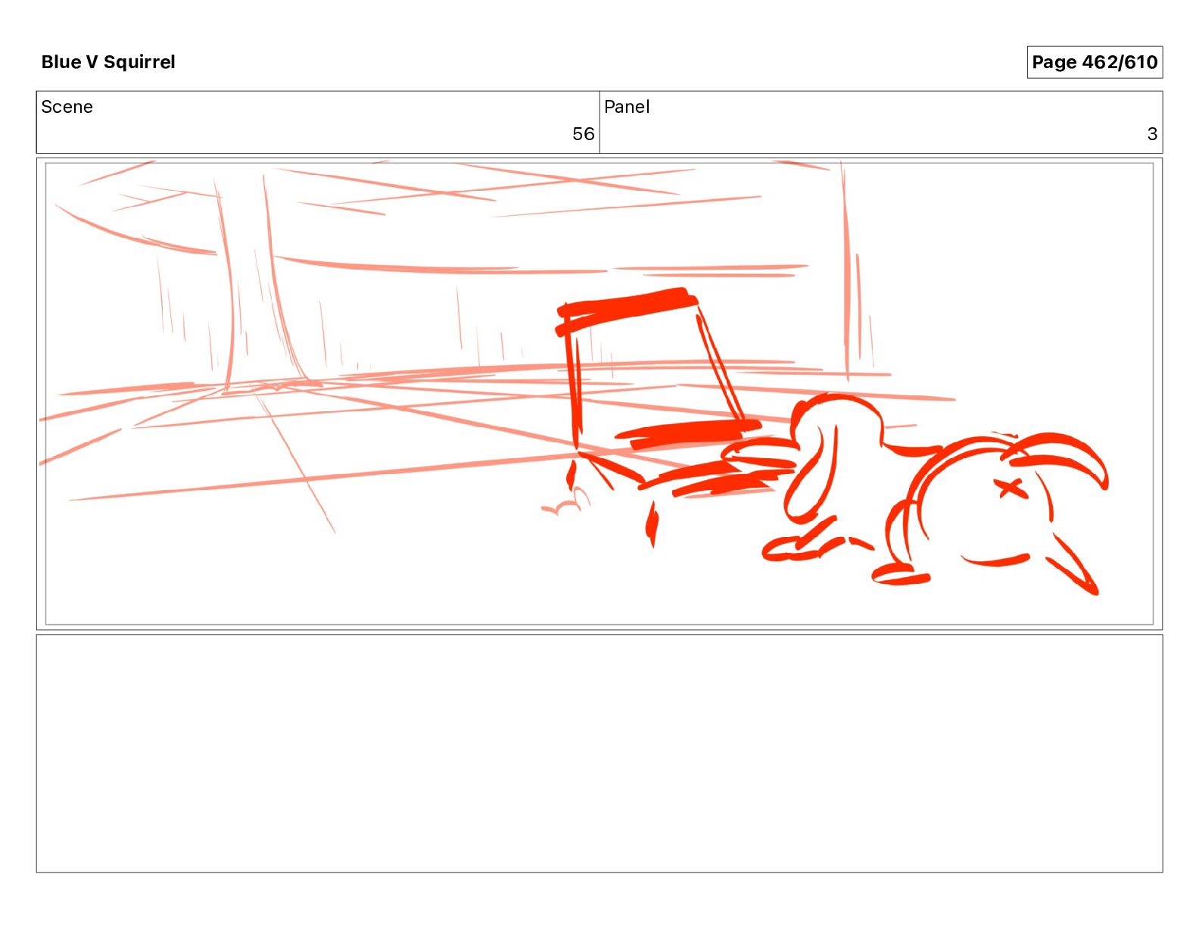The image size is (1199, 927).
Task: Click the 'Blue V Squirrel' title text
Action: point(108,62)
